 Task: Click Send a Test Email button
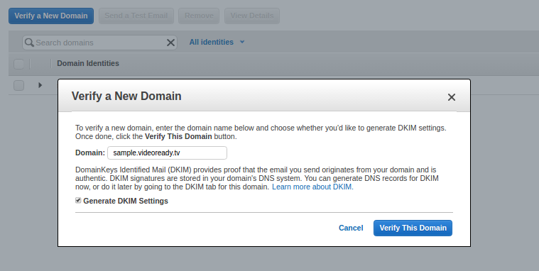[x=136, y=16]
